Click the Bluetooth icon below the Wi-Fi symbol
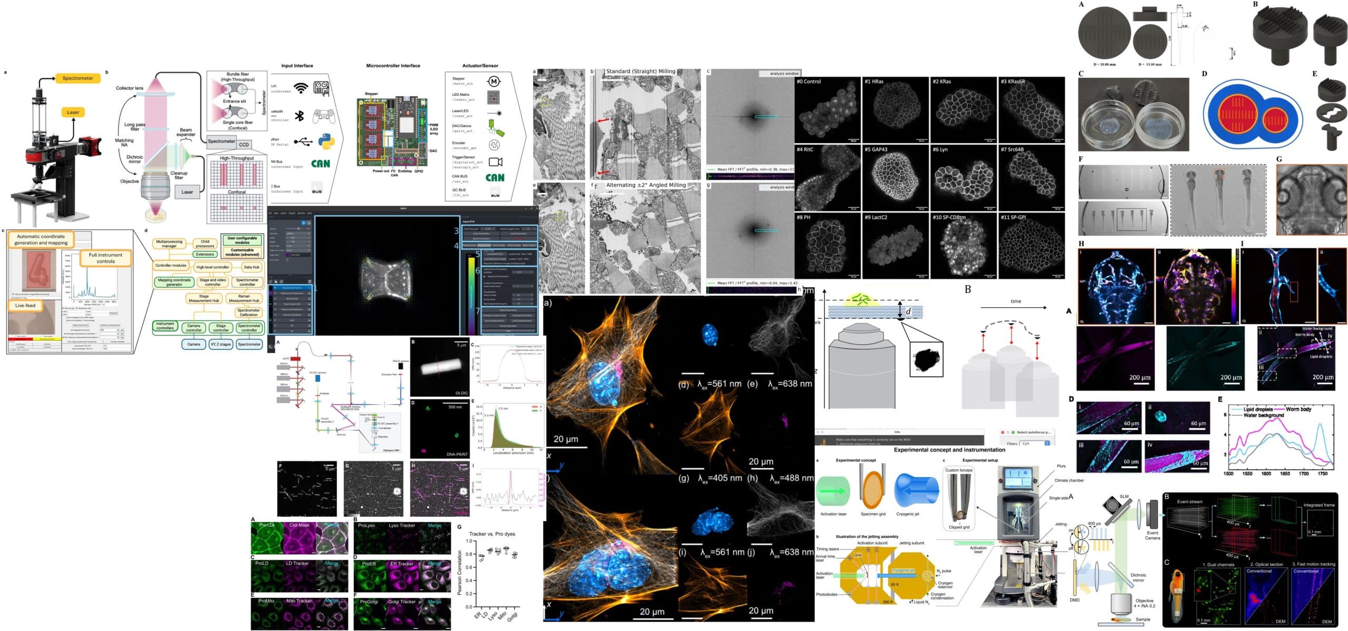 tap(300, 115)
